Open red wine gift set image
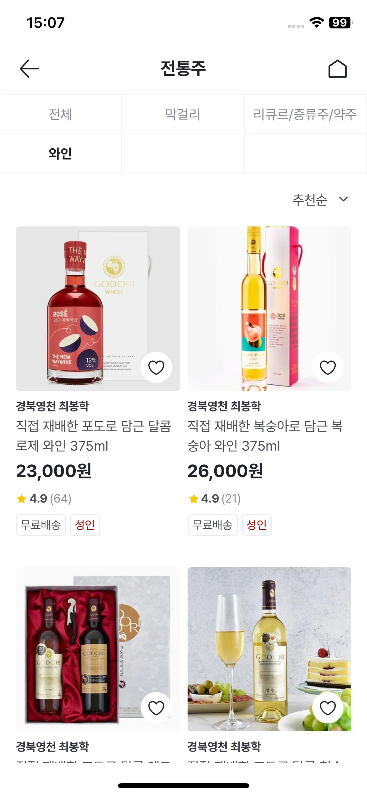Image resolution: width=367 pixels, height=796 pixels. point(82,647)
